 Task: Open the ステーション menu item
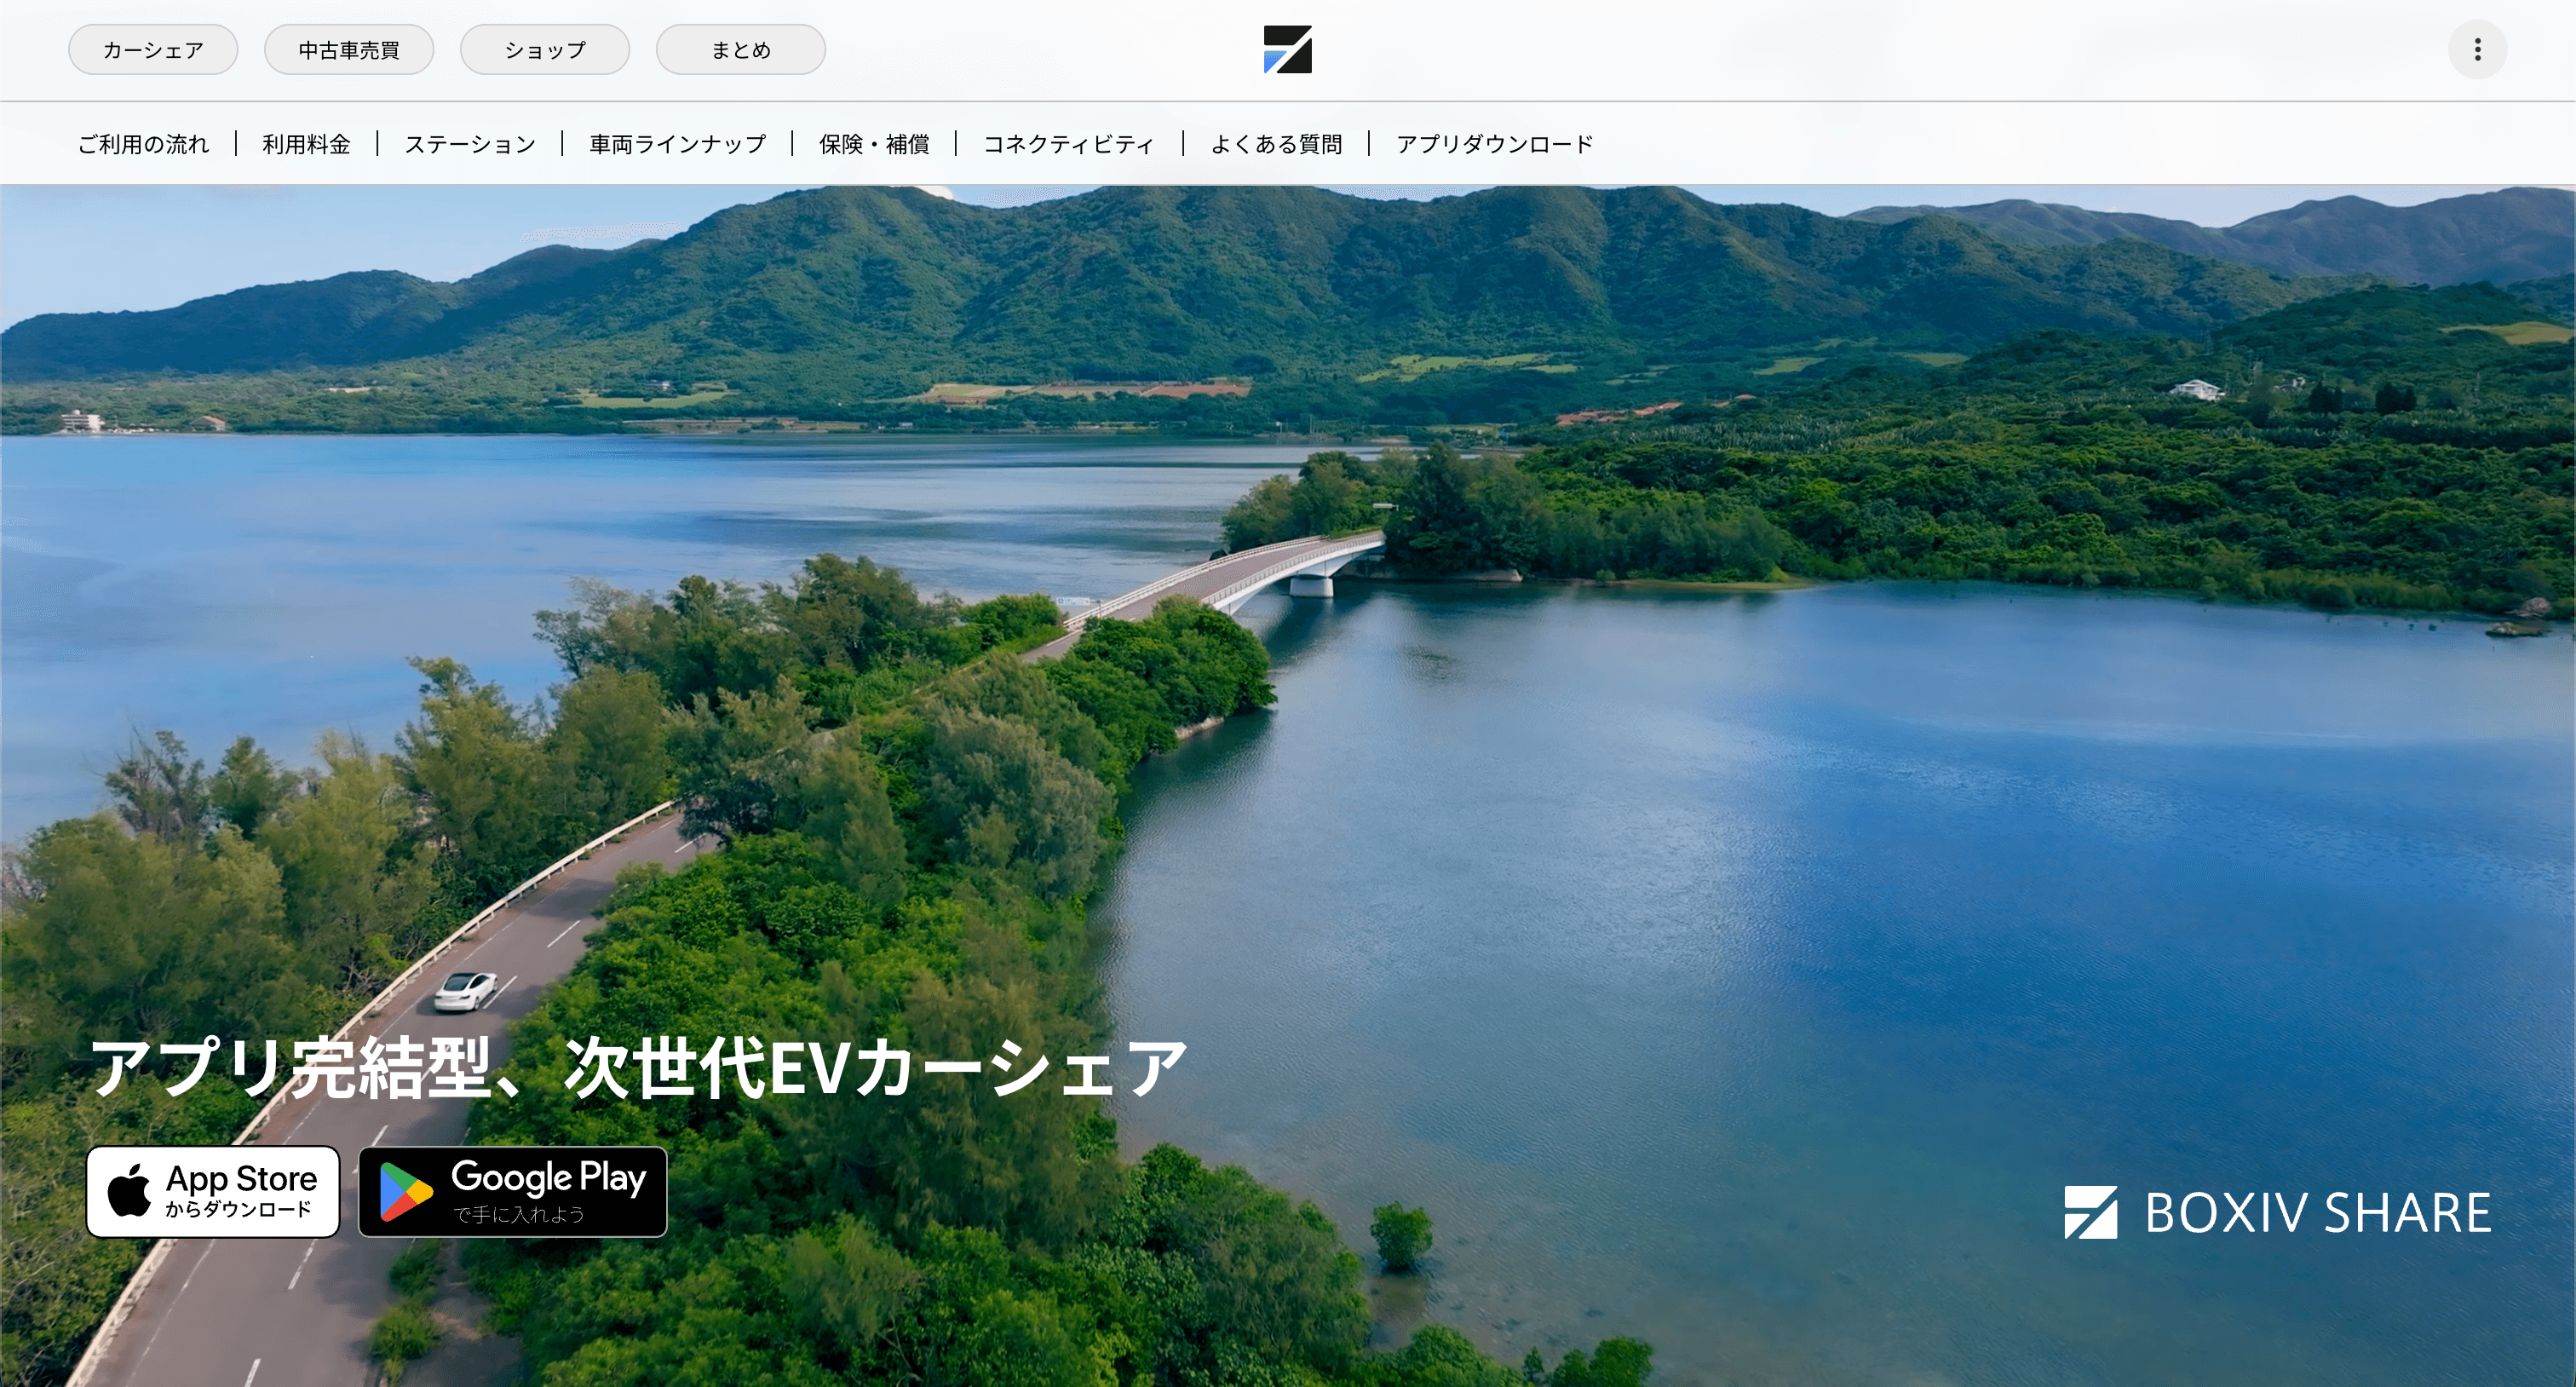tap(470, 144)
